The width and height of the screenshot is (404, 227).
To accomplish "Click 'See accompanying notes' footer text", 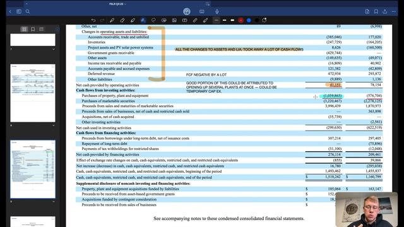I will 229,219.
